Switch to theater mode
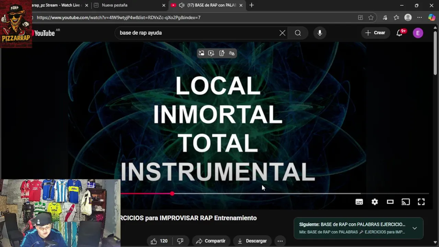The image size is (439, 247). [390, 202]
